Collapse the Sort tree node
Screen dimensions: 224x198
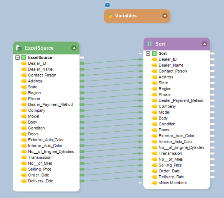coord(148,53)
